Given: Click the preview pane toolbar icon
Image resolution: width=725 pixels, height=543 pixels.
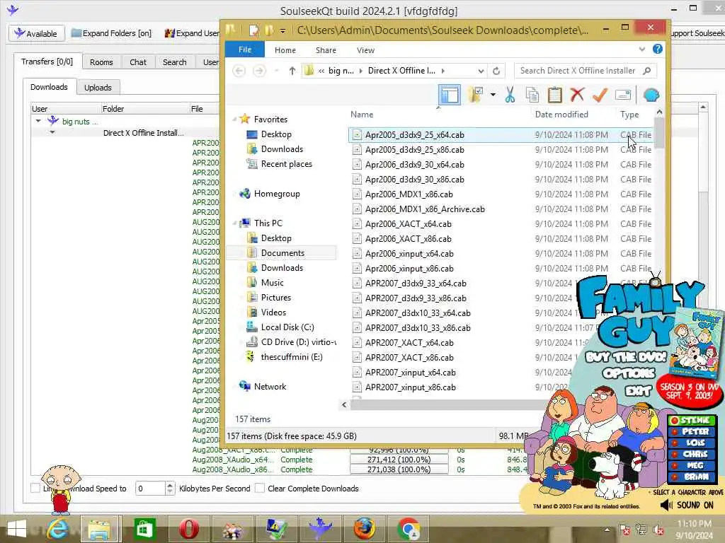Looking at the screenshot, I should pyautogui.click(x=450, y=95).
